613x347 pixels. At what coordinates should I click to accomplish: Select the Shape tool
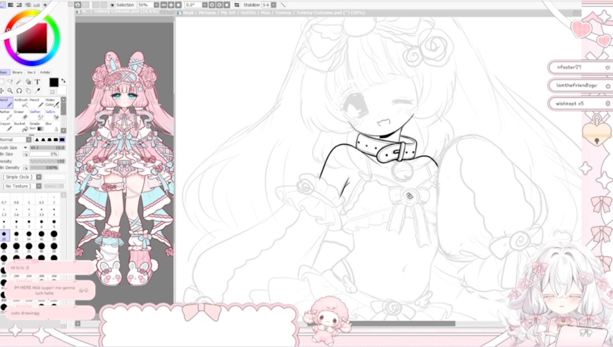[x=28, y=82]
